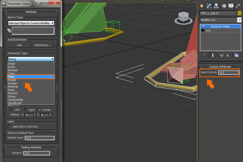
Task: Open Configure Modifier Sets icon
Action: click(x=237, y=55)
